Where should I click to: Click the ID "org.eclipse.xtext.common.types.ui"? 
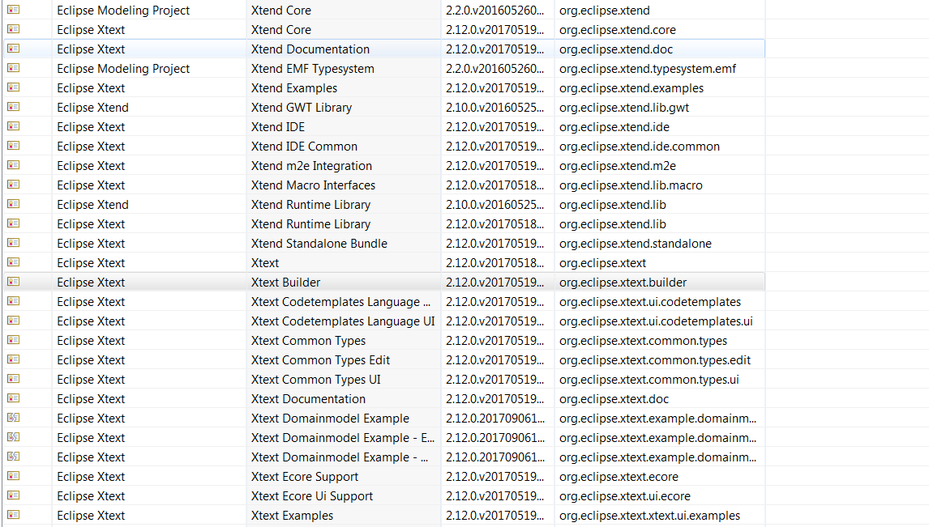pos(649,380)
